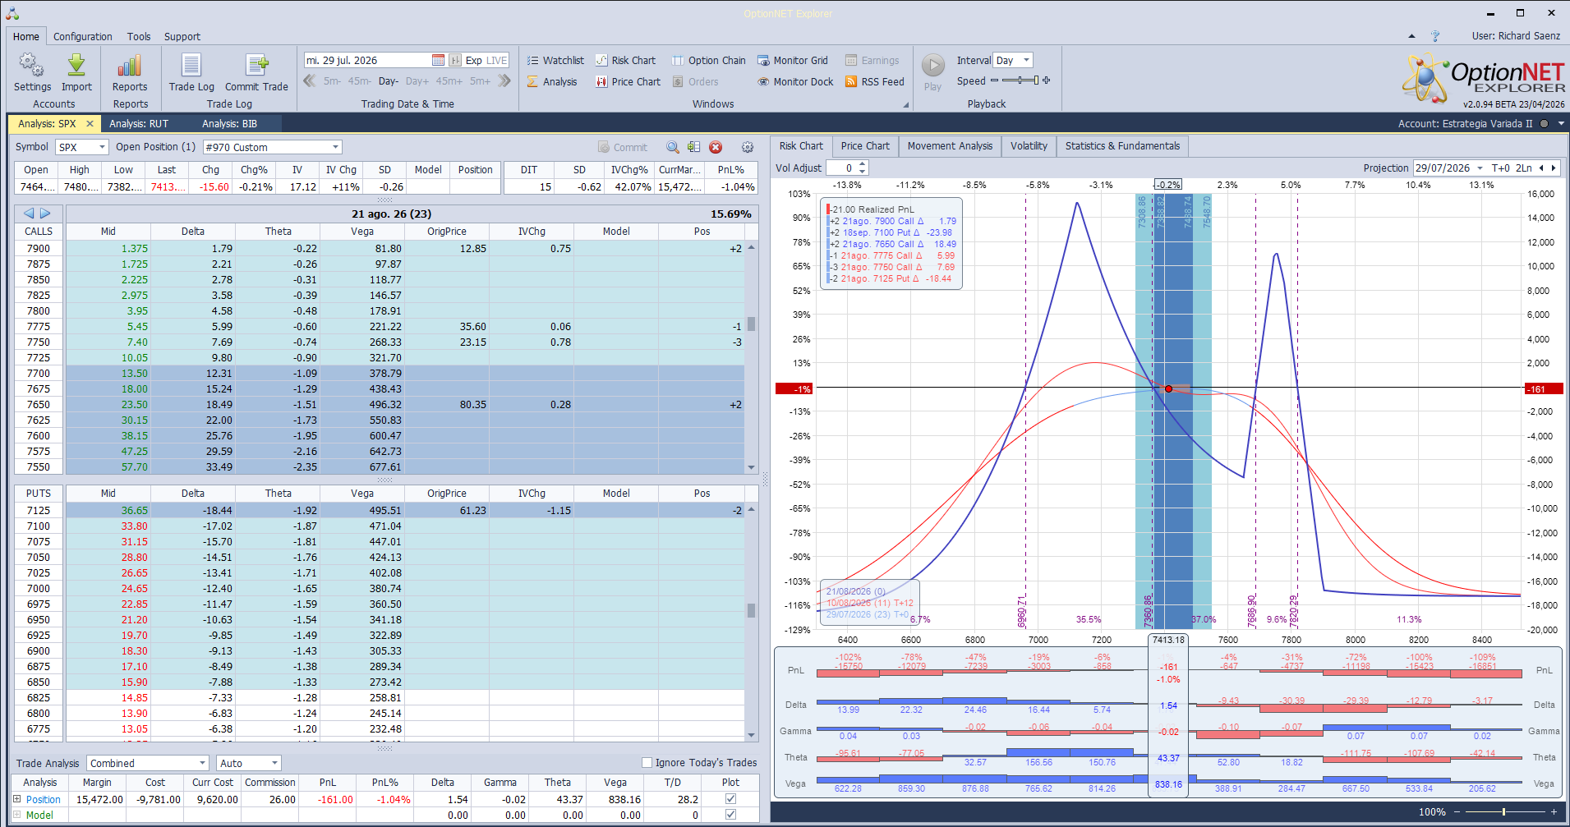1570x827 pixels.
Task: Adjust the zoom slider at bottom right
Action: [x=1503, y=811]
